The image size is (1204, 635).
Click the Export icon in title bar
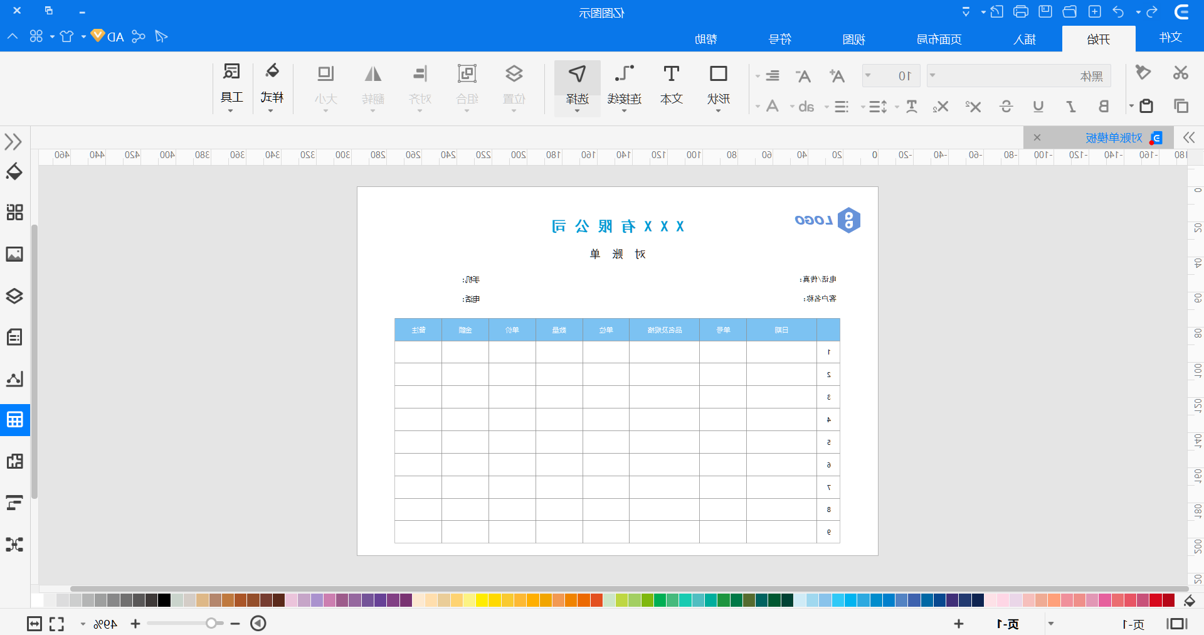pos(997,11)
